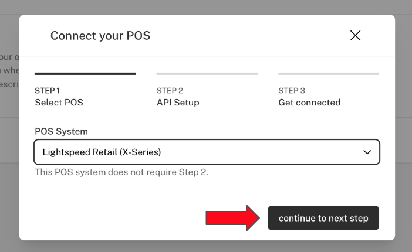The width and height of the screenshot is (412, 252).
Task: Click the 'does not require Step 2' hint
Action: pyautogui.click(x=121, y=172)
